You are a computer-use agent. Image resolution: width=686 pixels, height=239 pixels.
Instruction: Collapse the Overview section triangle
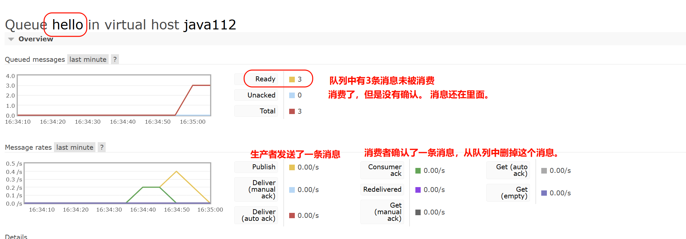click(11, 39)
